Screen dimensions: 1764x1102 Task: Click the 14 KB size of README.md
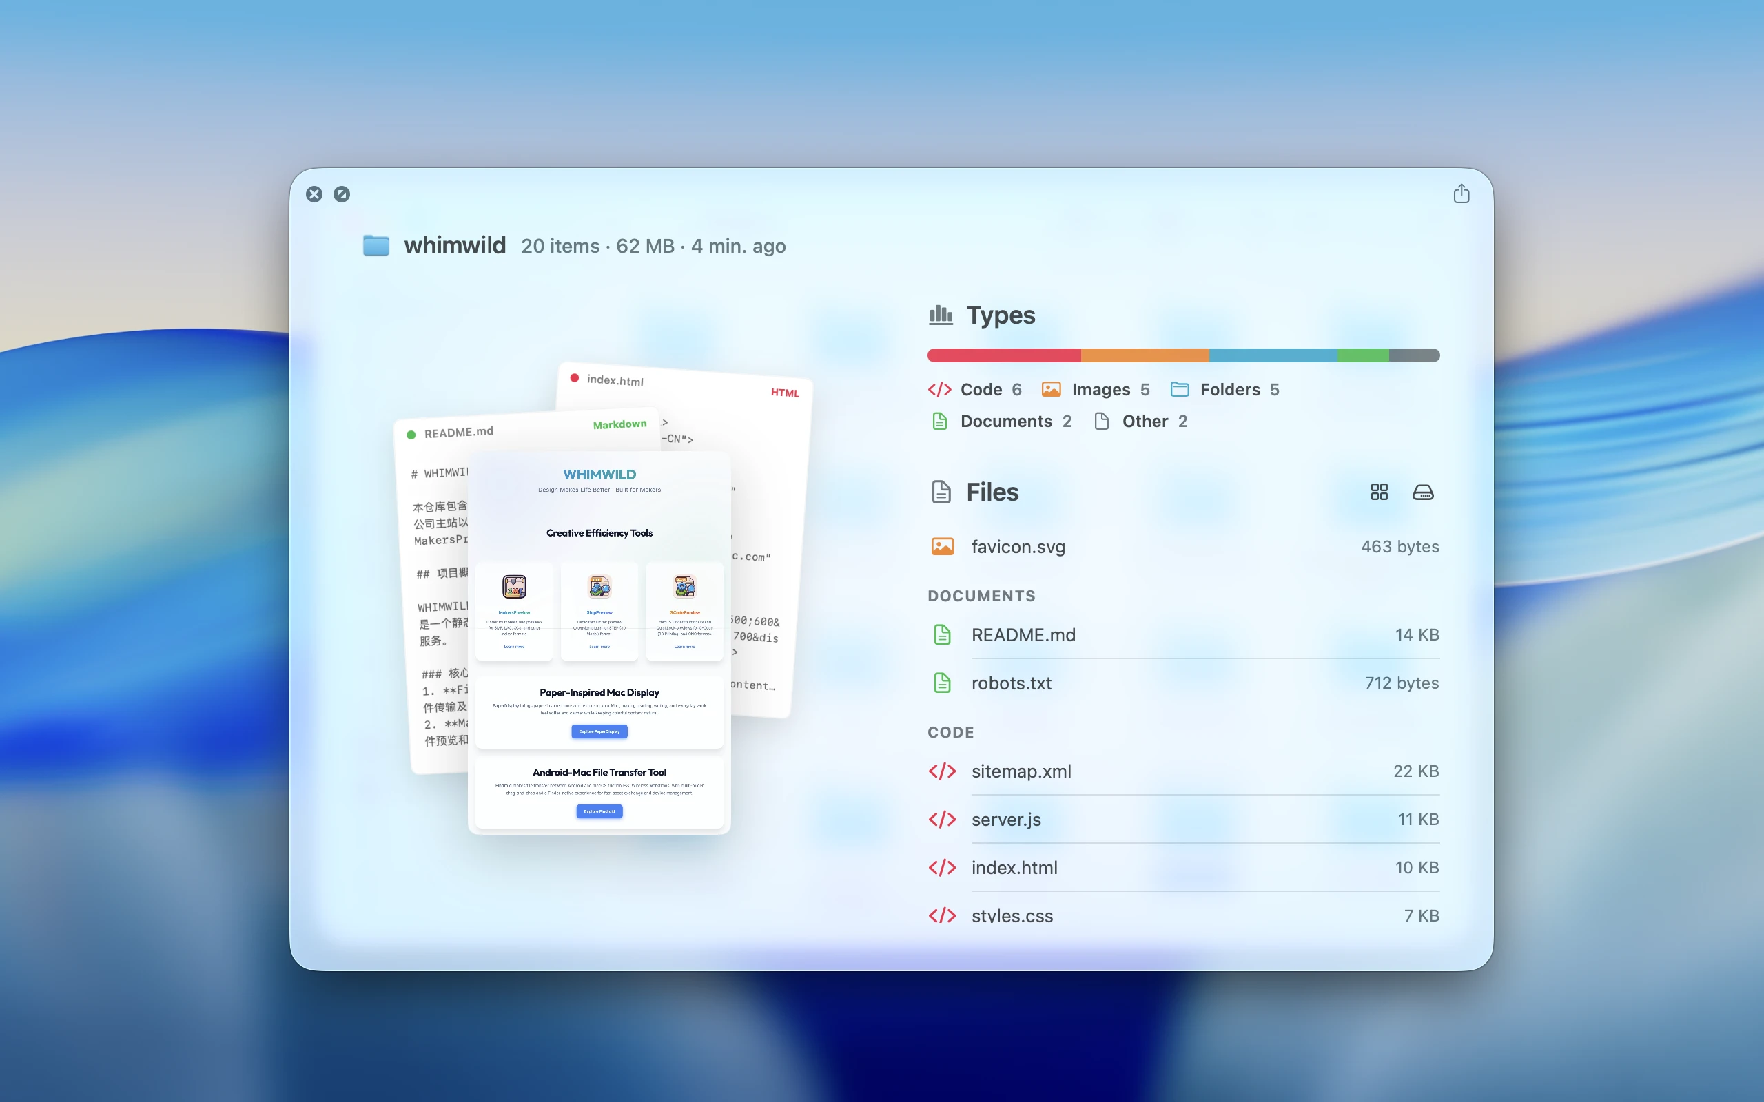(1417, 635)
